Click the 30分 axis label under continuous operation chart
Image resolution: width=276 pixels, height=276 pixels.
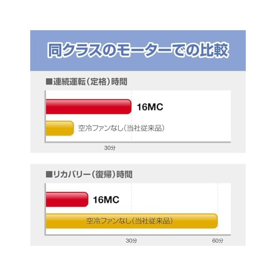coord(110,148)
